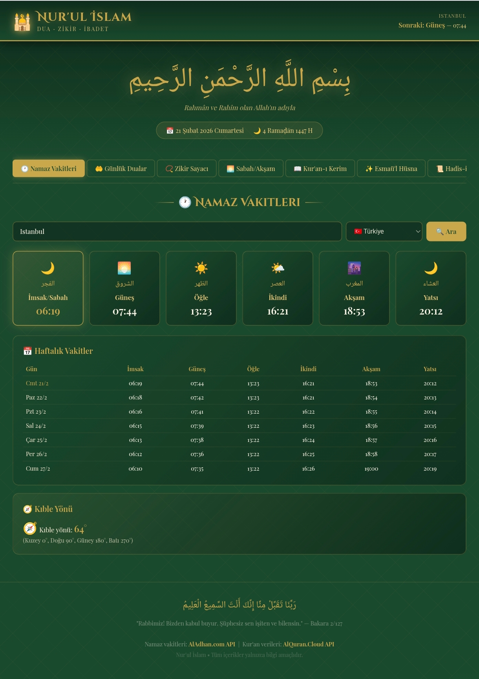
Task: Click the crescent moon icon on Yatsı card
Action: pyautogui.click(x=431, y=268)
